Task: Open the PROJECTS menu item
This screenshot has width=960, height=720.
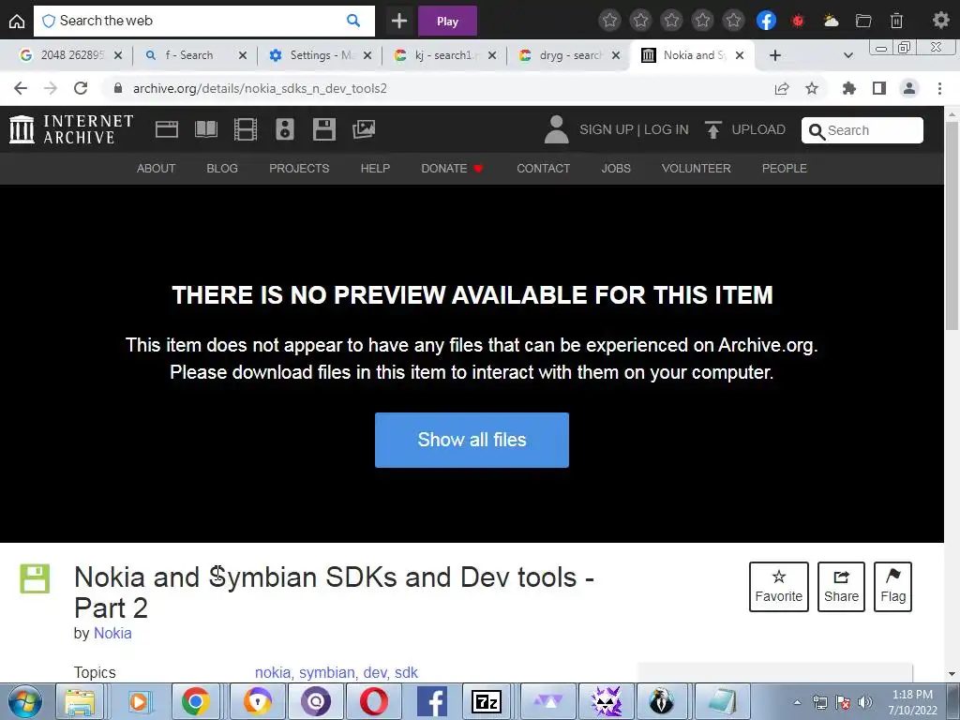Action: pos(299,169)
